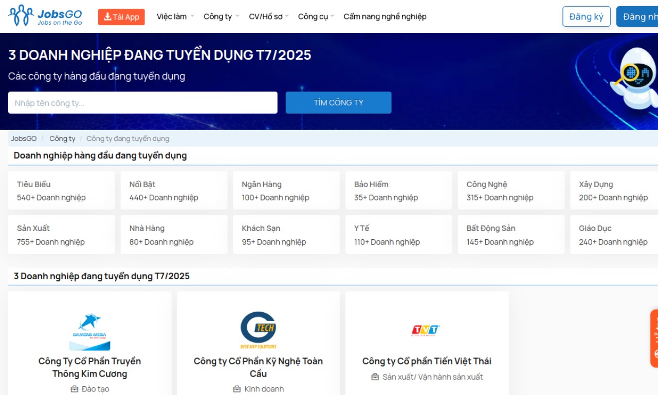
Task: Open Cẩm nang nghề nghiệp menu item
Action: point(385,16)
